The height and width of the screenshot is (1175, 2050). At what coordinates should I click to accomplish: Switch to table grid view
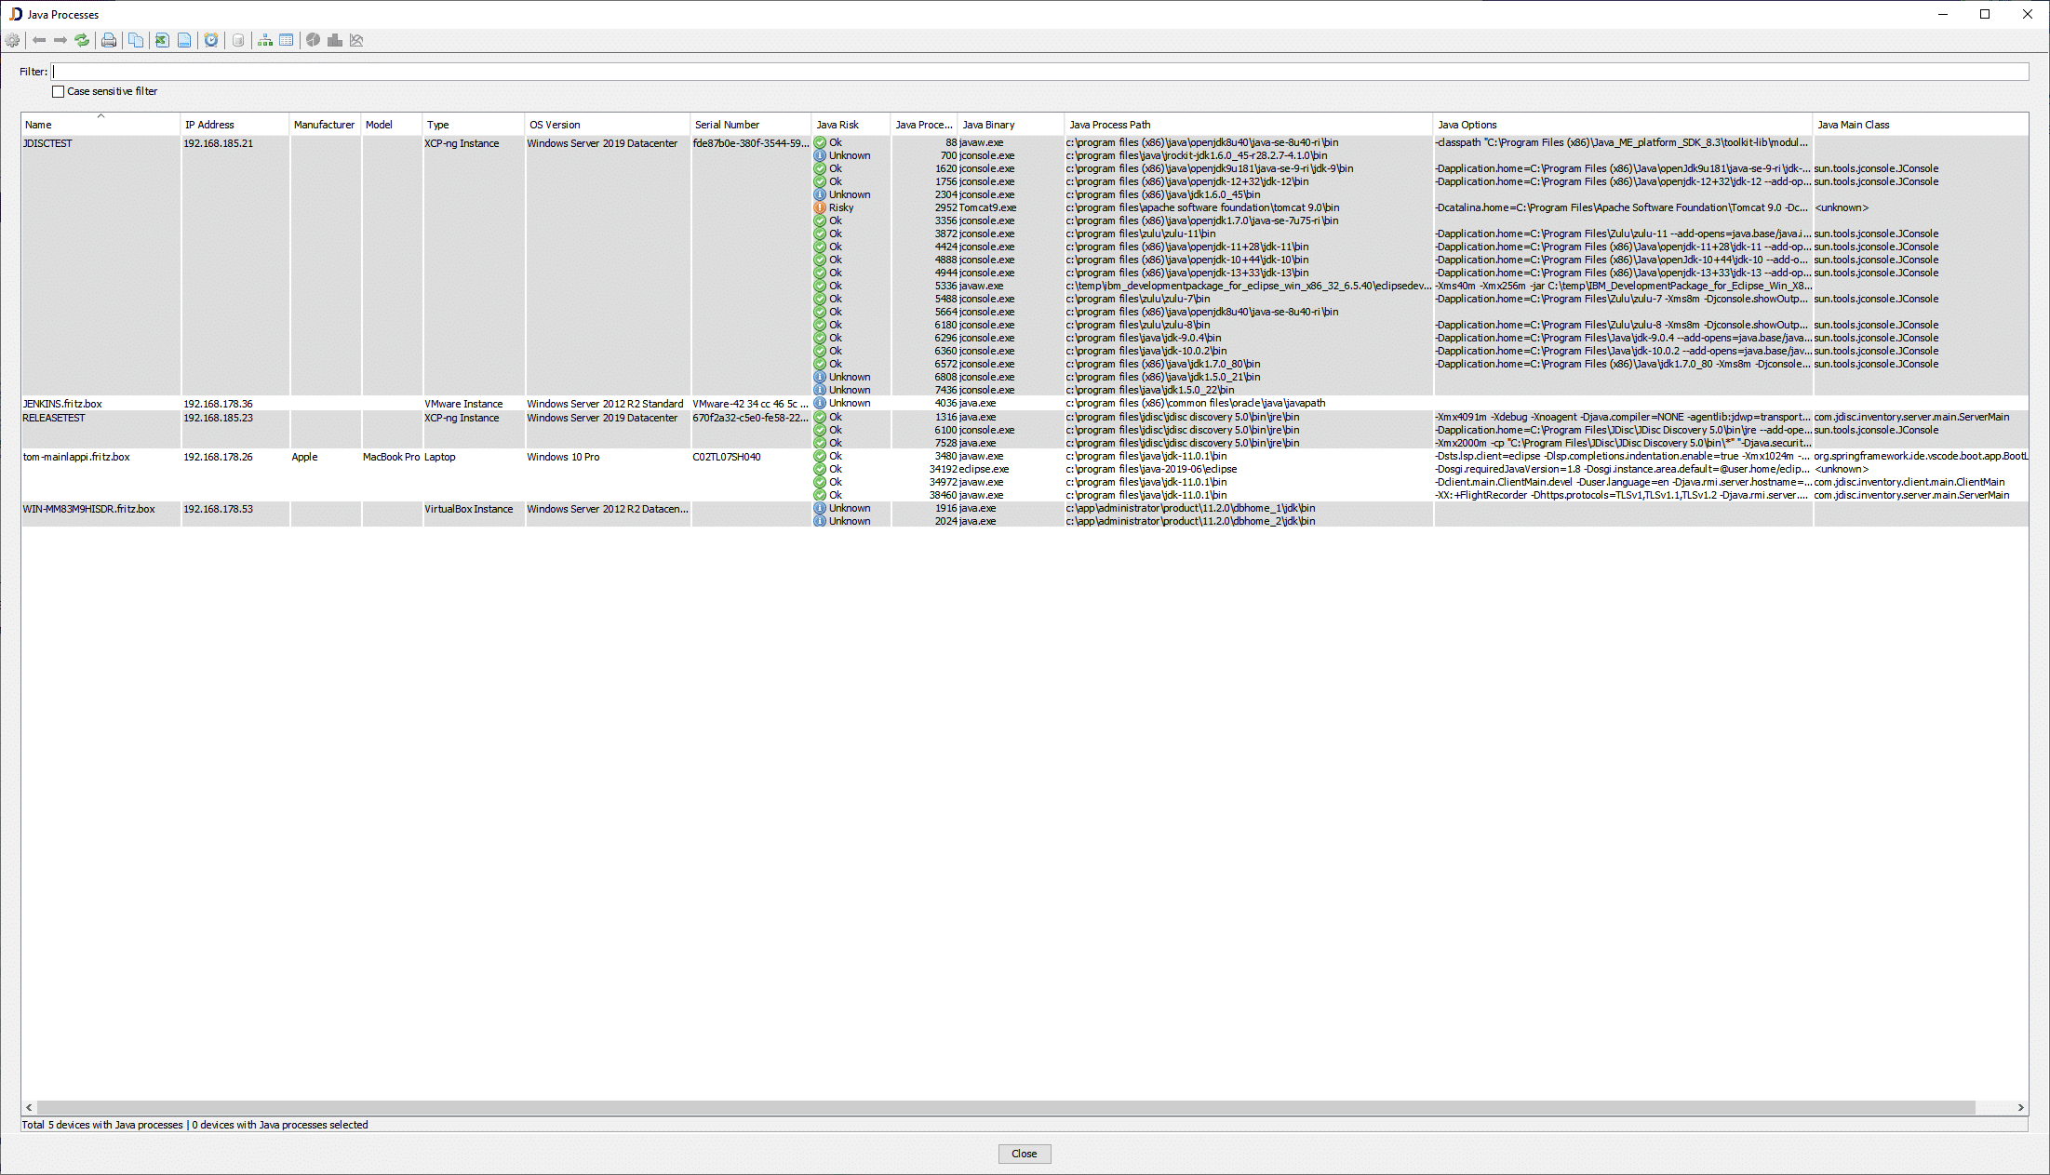click(x=286, y=40)
